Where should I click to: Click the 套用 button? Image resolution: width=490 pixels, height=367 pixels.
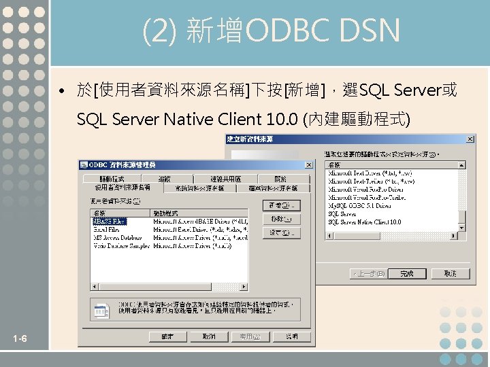click(250, 336)
